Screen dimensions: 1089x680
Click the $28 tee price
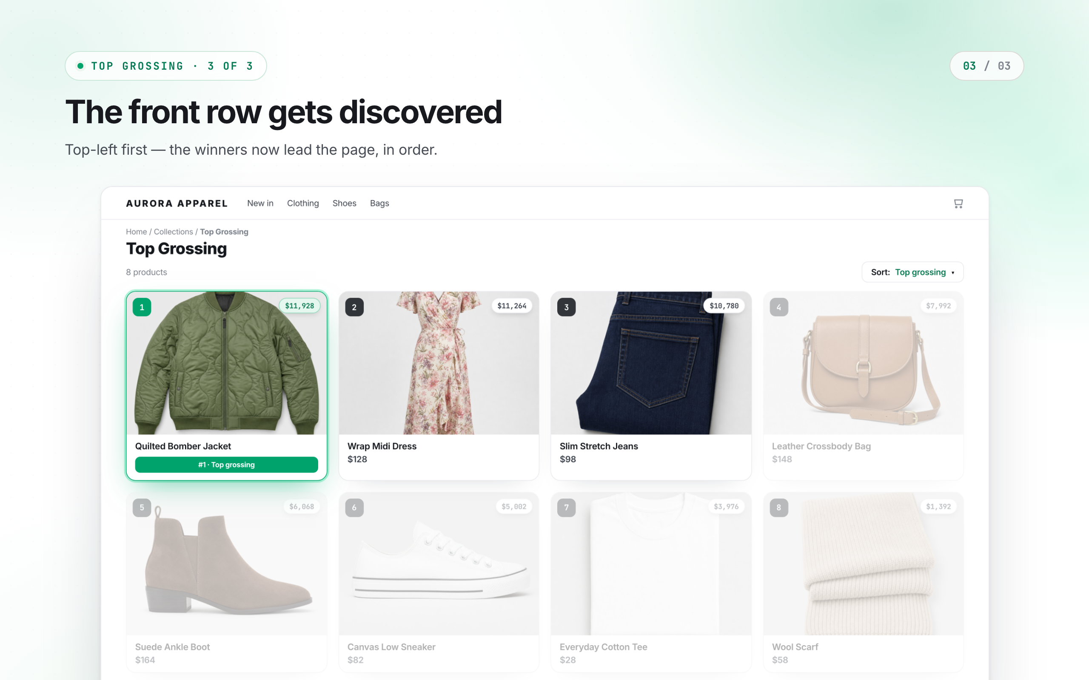pos(568,660)
